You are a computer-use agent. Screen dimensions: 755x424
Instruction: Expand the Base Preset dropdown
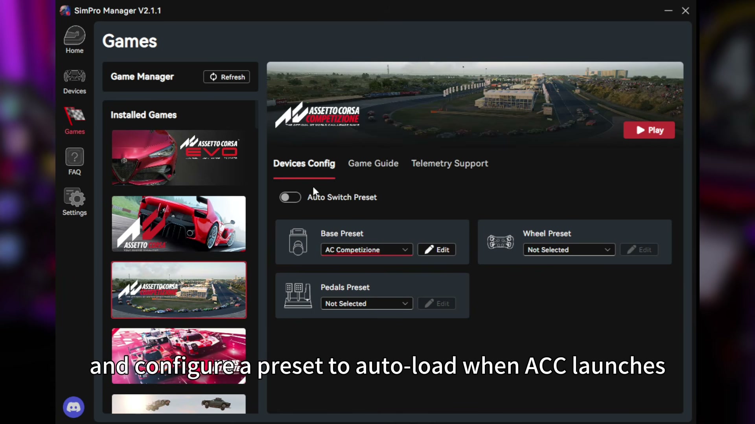(x=366, y=250)
